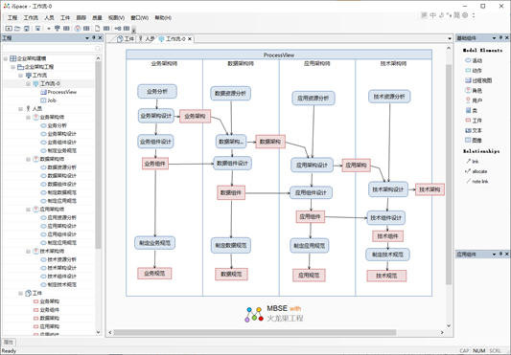This screenshot has width=511, height=355.
Task: Select the 用户 user element
Action: point(474,100)
